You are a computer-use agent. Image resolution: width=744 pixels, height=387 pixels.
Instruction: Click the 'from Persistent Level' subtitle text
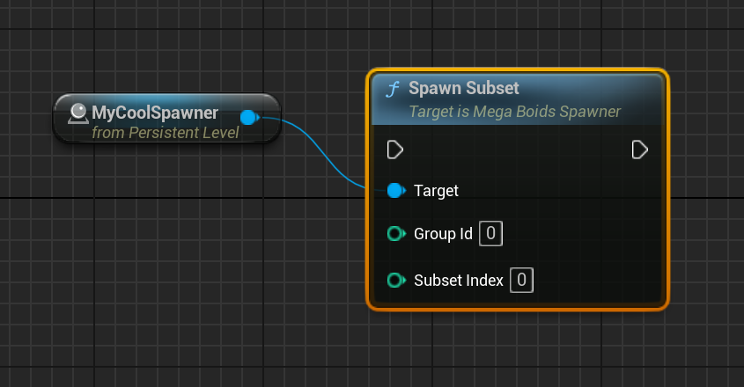(x=165, y=133)
